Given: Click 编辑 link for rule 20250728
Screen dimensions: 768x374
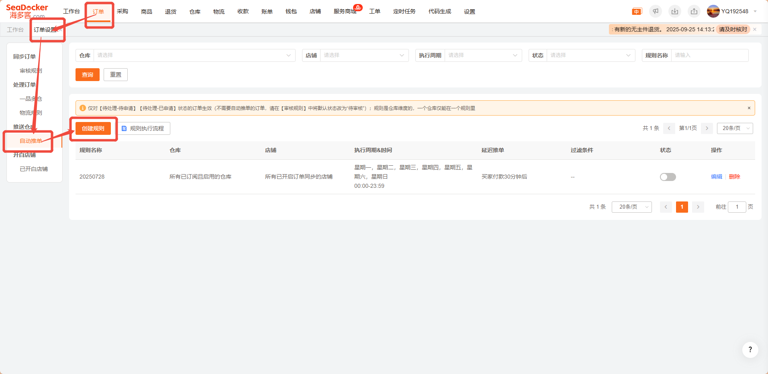Looking at the screenshot, I should (x=716, y=177).
